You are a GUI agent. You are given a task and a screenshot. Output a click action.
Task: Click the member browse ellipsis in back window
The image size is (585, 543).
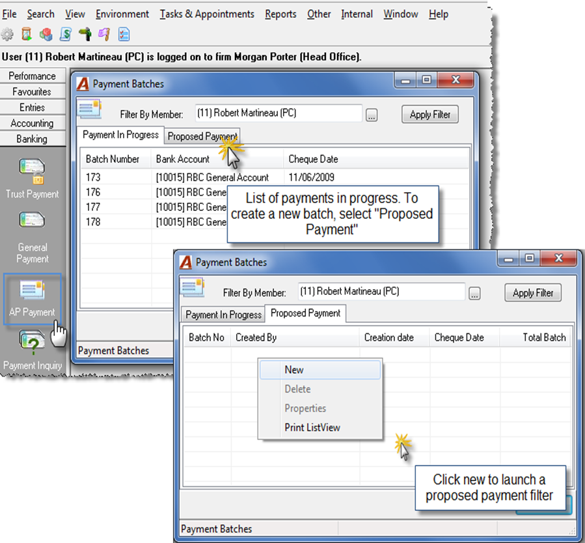coord(371,115)
